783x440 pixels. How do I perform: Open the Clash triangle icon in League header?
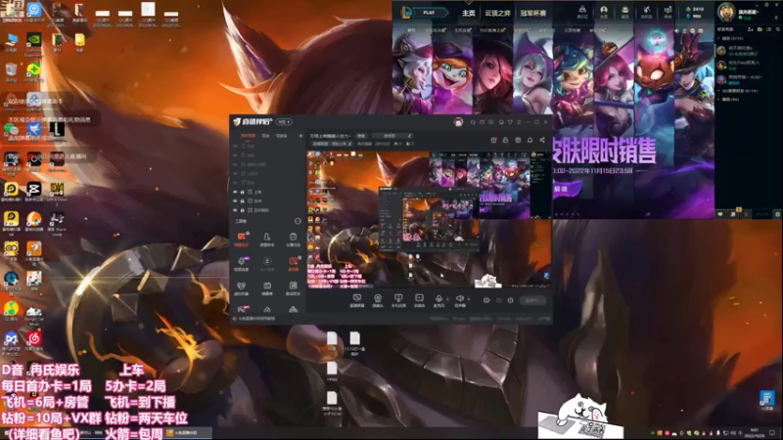coord(582,11)
